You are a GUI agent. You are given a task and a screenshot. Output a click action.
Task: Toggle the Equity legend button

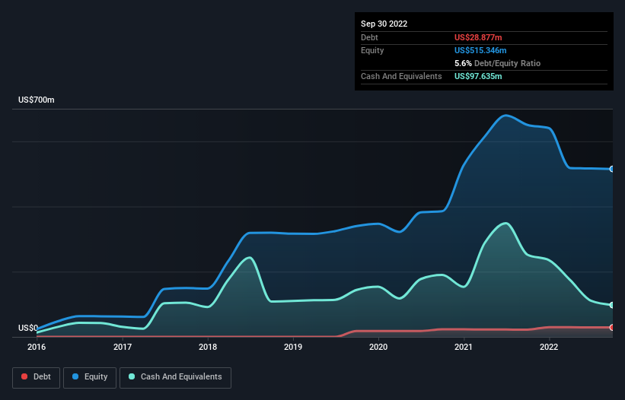click(90, 377)
